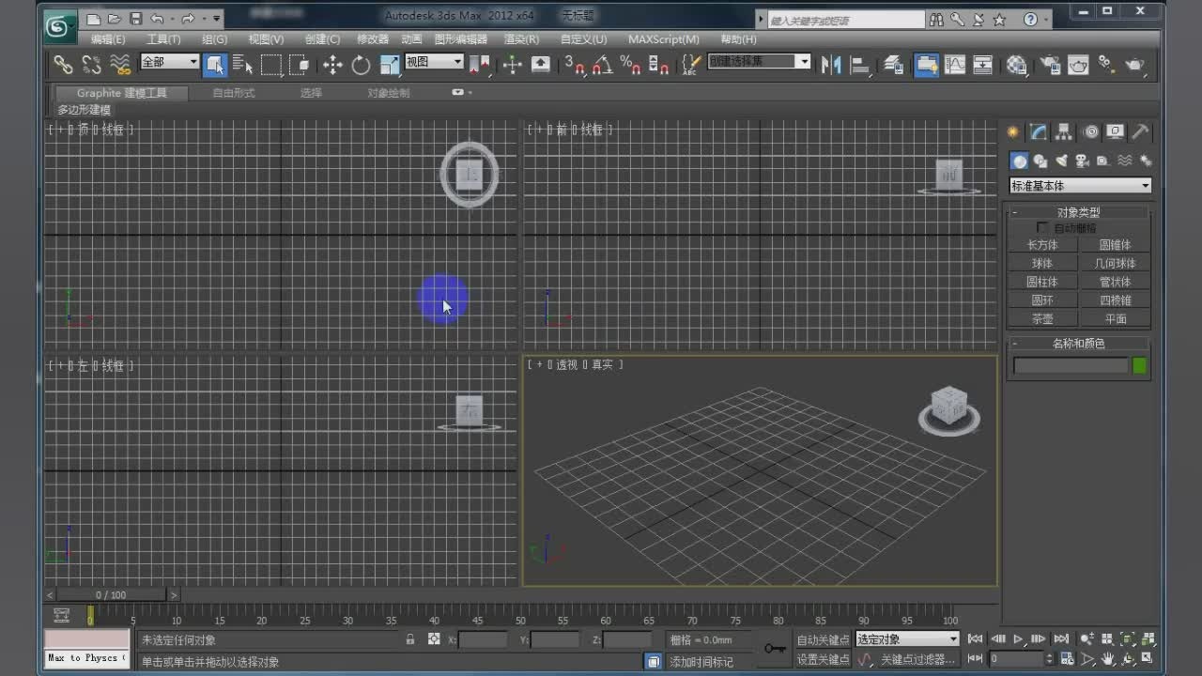Toggle Spinner Snap
Viewport: 1202px width, 676px height.
[658, 64]
